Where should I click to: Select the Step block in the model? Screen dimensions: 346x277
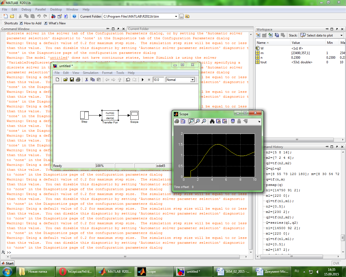pyautogui.click(x=84, y=115)
